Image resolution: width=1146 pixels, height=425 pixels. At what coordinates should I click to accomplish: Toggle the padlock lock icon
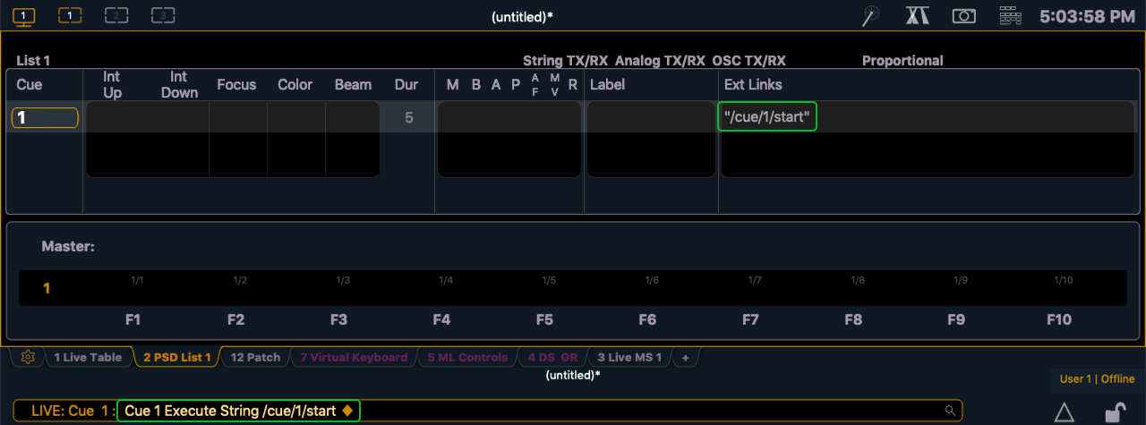click(x=1115, y=412)
